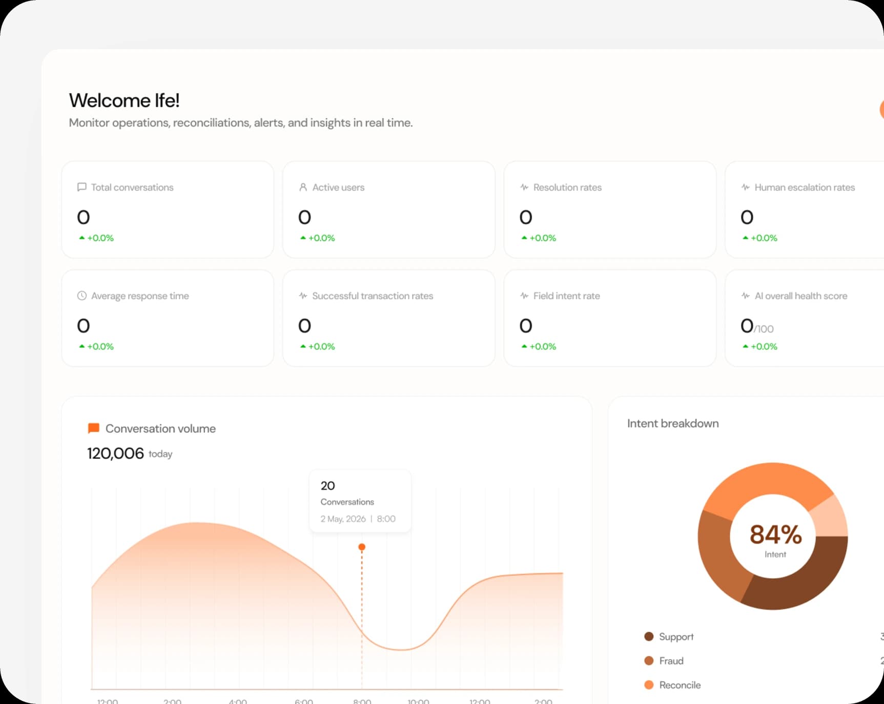Click the Support legend color dot
The height and width of the screenshot is (704, 884).
click(649, 636)
